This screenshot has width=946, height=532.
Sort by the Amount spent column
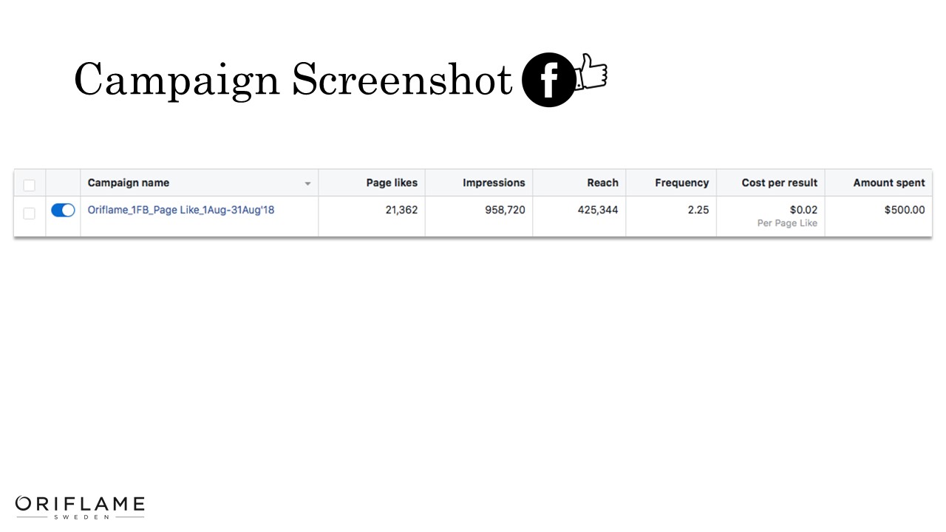pos(888,183)
